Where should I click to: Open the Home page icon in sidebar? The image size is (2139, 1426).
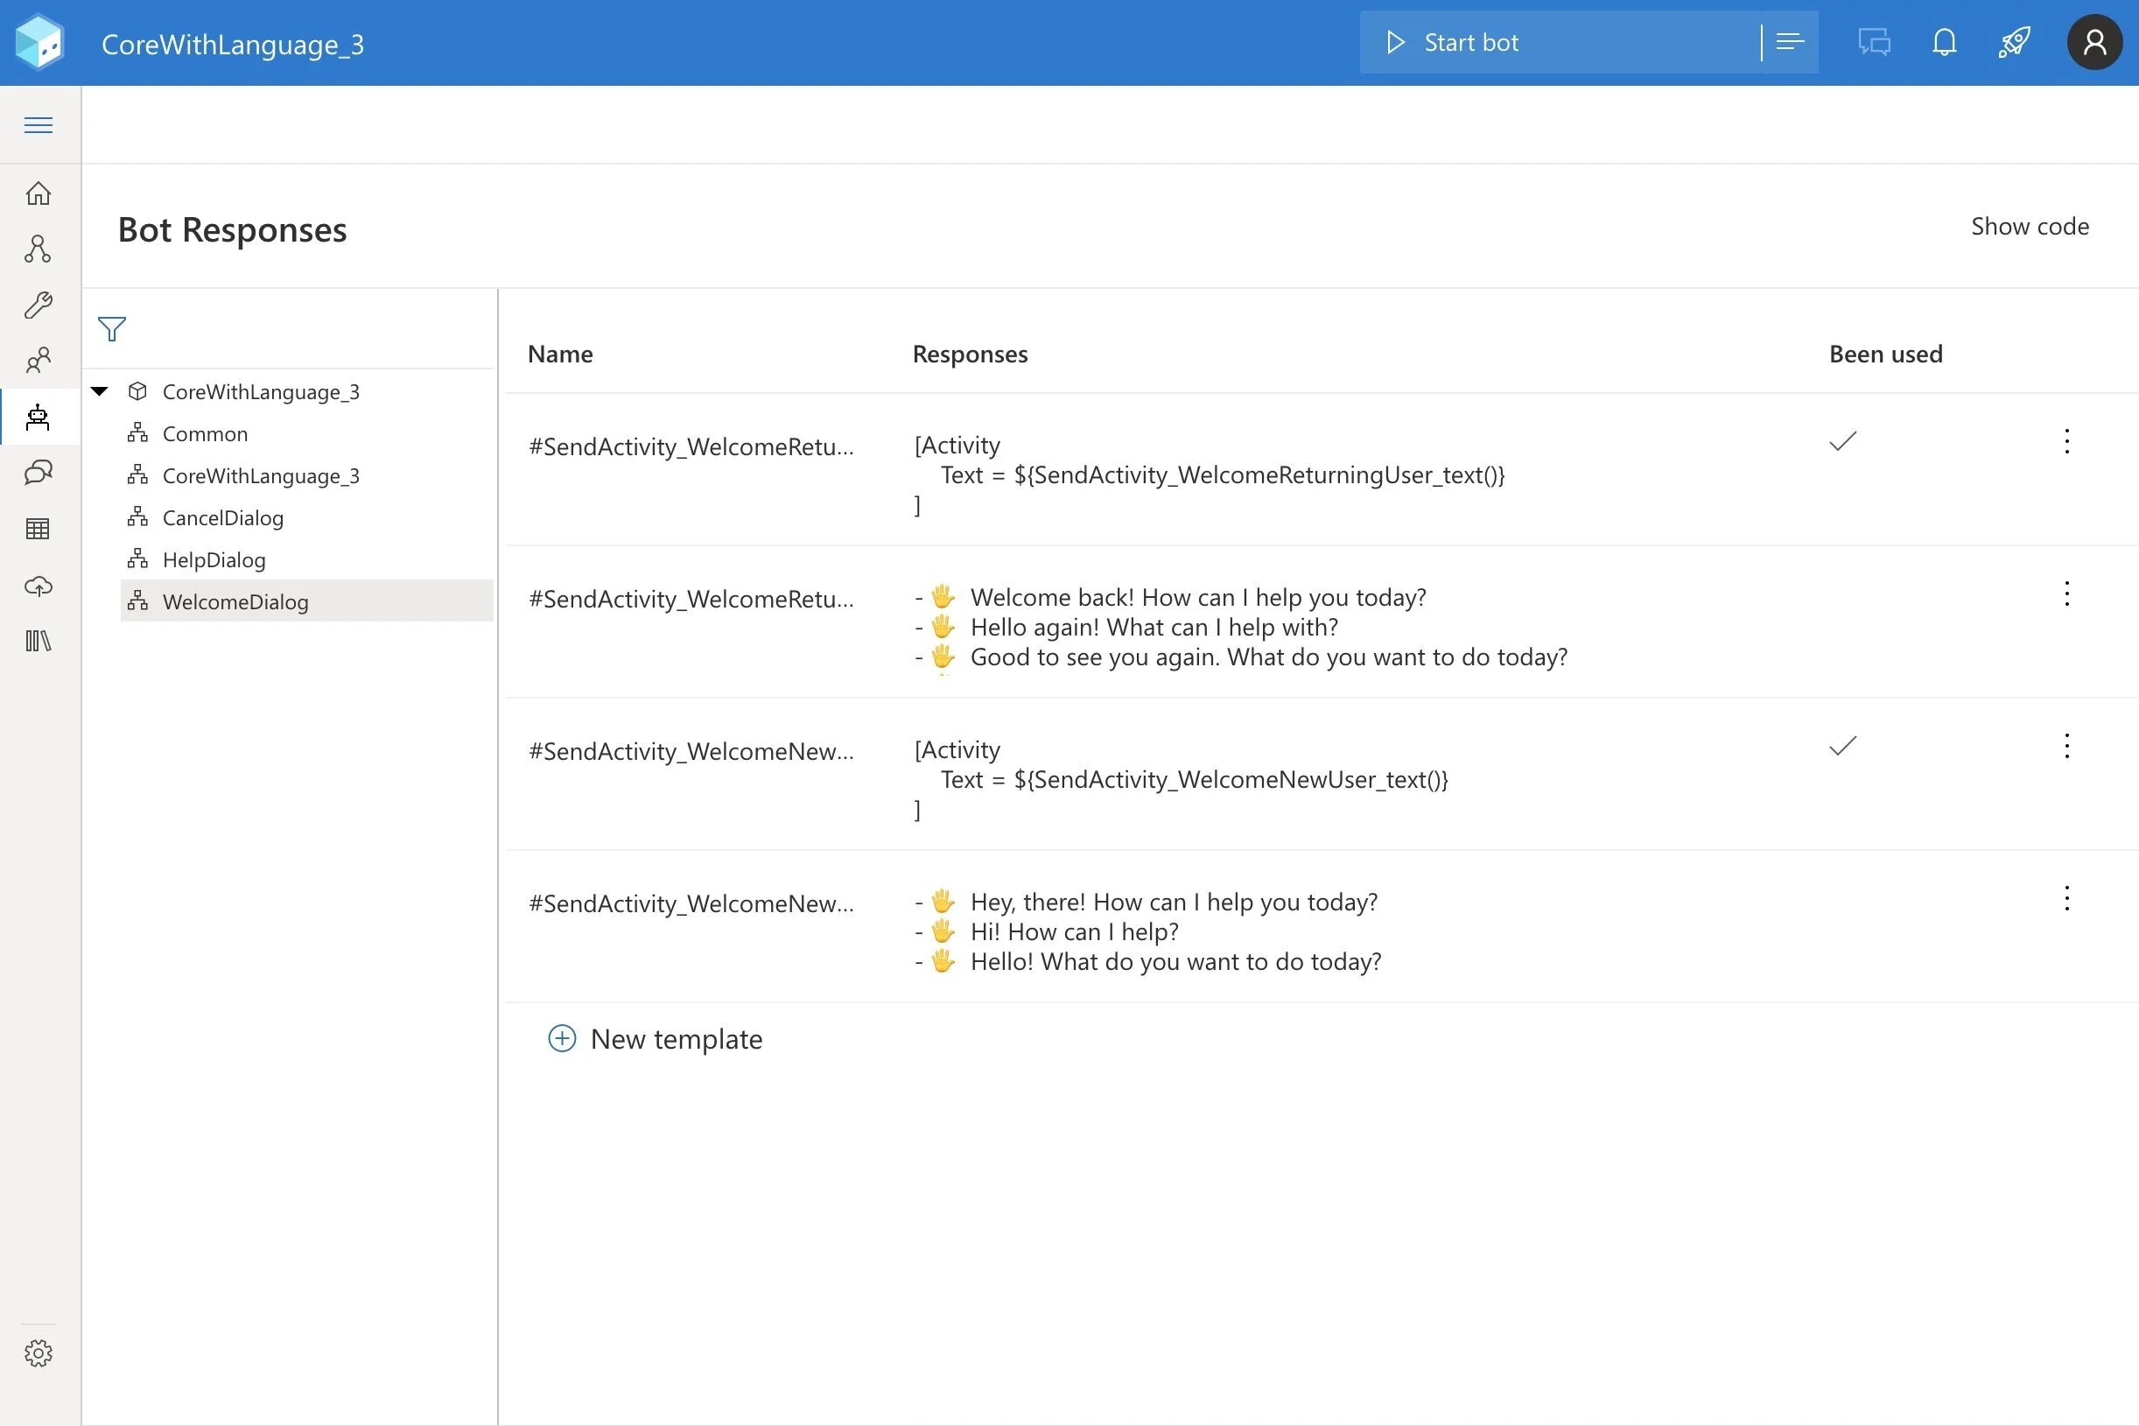(x=39, y=193)
